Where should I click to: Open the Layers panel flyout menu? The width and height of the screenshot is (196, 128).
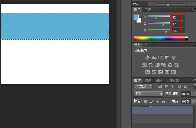194,81
